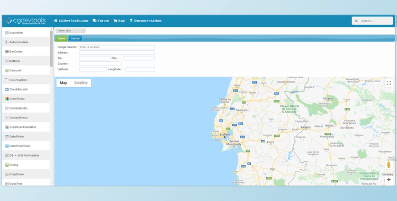Image resolution: width=397 pixels, height=201 pixels.
Task: Click the Dialog sidebar icon
Action: (x=7, y=165)
